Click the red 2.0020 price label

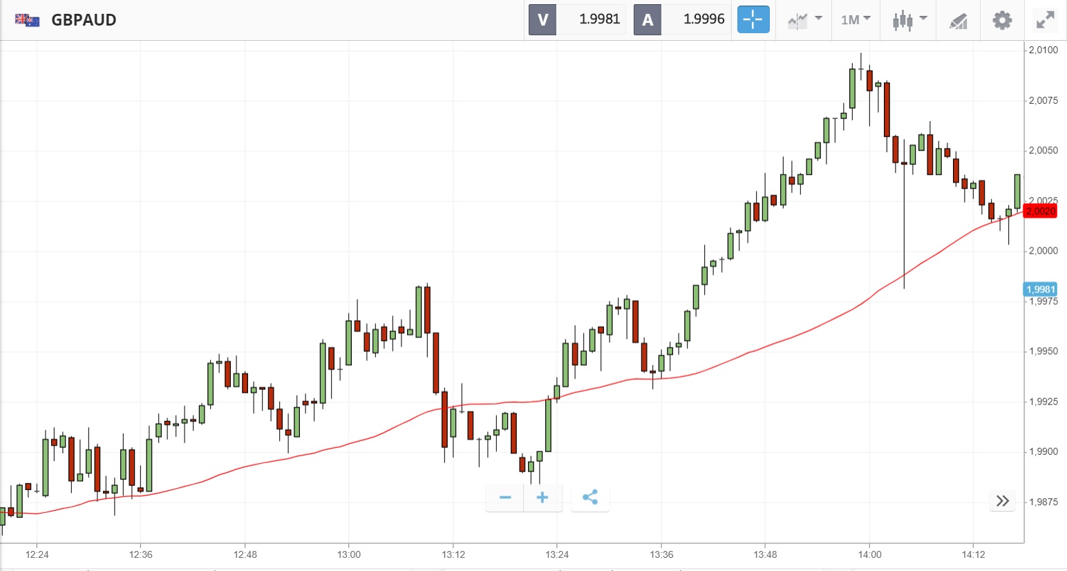[1040, 211]
